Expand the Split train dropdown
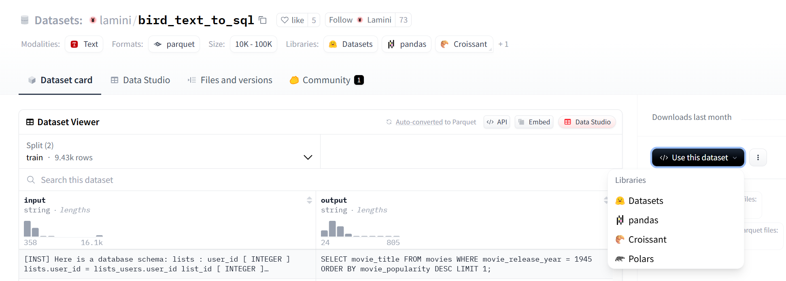Image resolution: width=786 pixels, height=281 pixels. [x=170, y=151]
